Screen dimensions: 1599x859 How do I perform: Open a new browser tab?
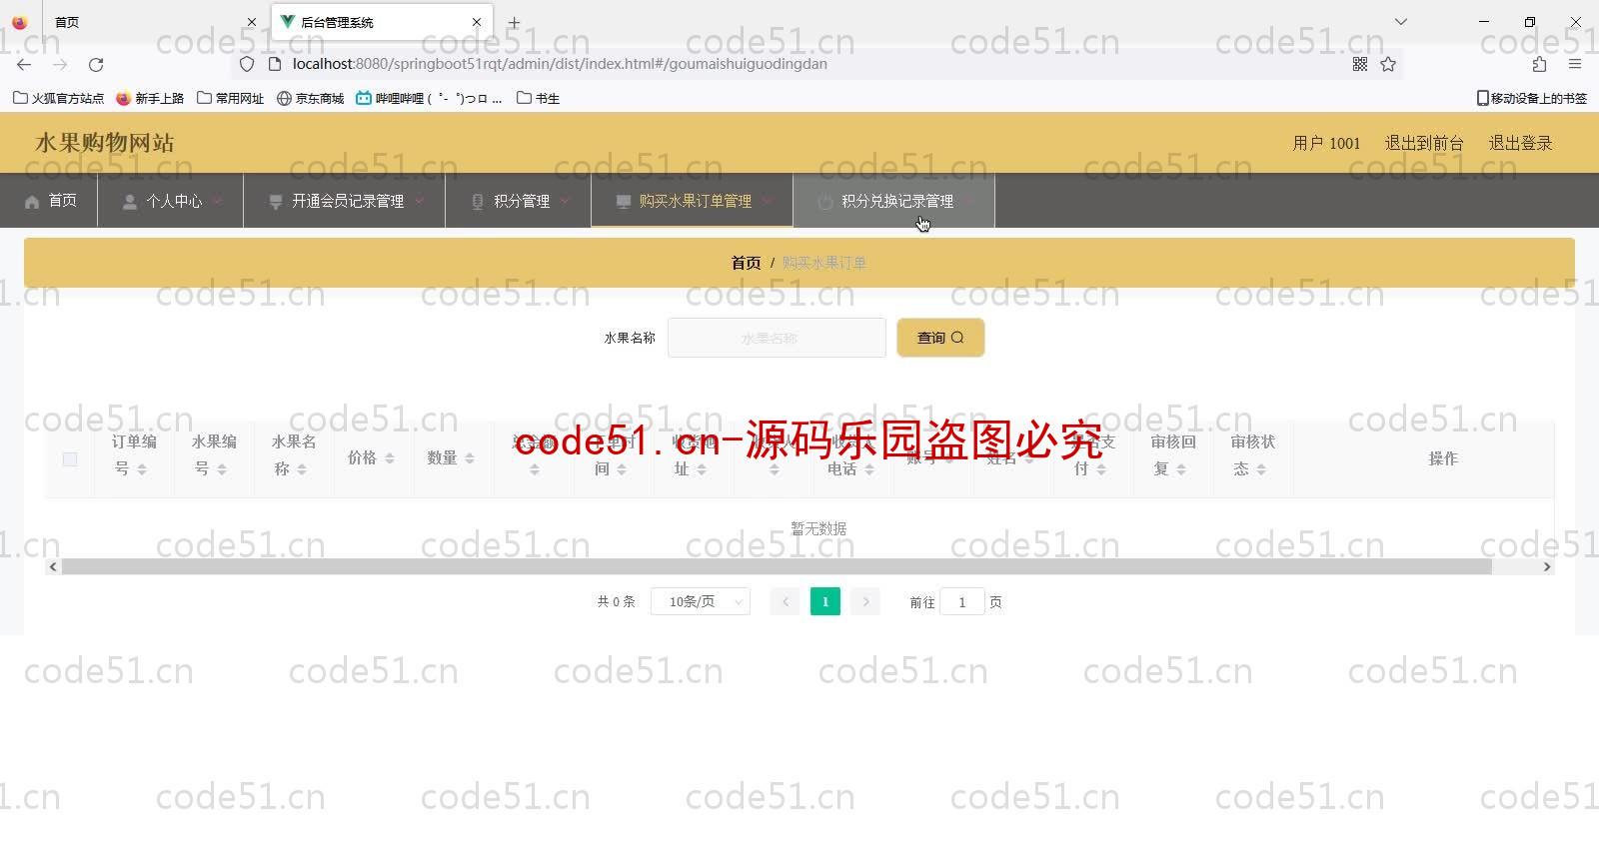tap(514, 22)
